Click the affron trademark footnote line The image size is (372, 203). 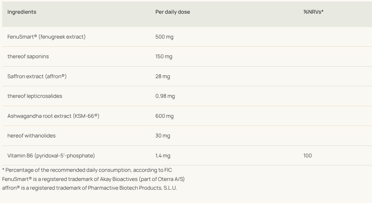(x=89, y=188)
